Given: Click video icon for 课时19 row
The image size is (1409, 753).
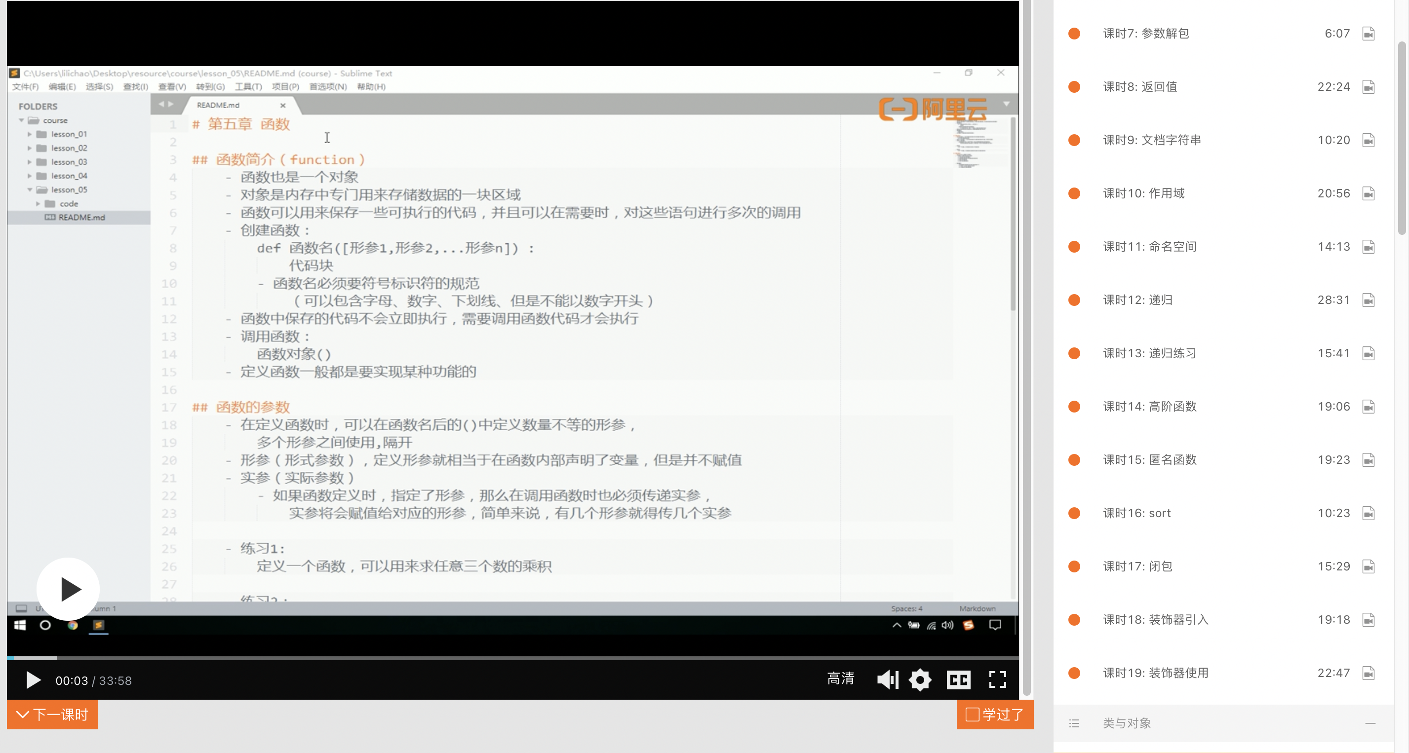Looking at the screenshot, I should (x=1368, y=673).
